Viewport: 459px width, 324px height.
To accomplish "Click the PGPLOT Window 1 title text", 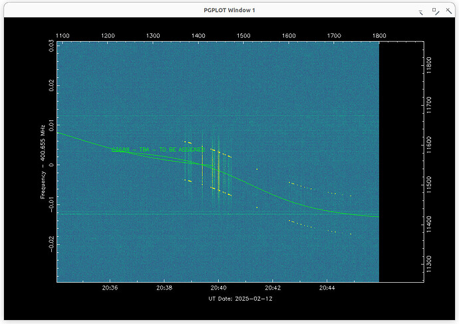I will (x=229, y=10).
